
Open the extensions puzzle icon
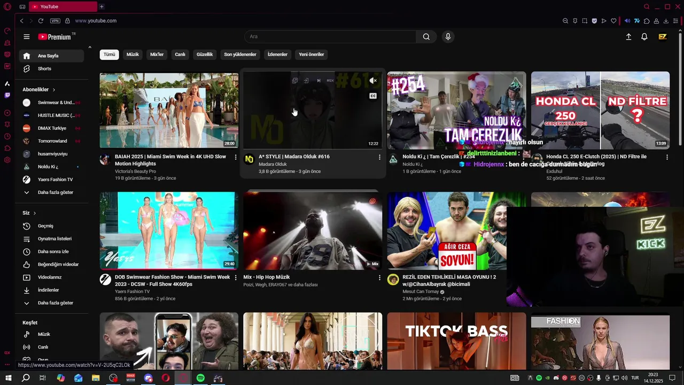point(647,21)
